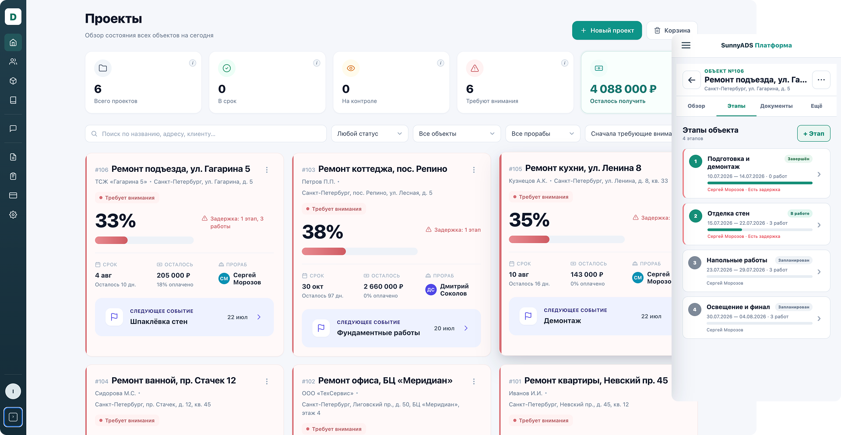Click the hamburger menu in SunnyADS panel

(686, 45)
